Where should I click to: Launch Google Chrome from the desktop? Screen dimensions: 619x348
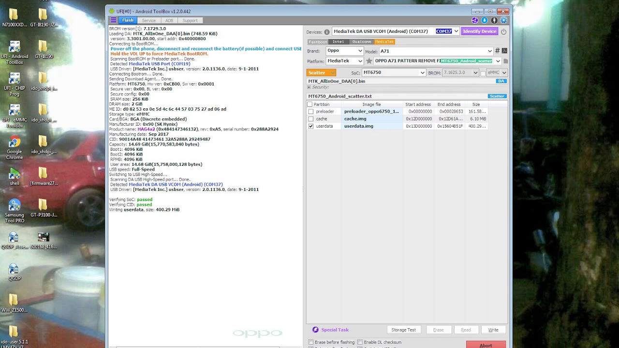click(15, 148)
